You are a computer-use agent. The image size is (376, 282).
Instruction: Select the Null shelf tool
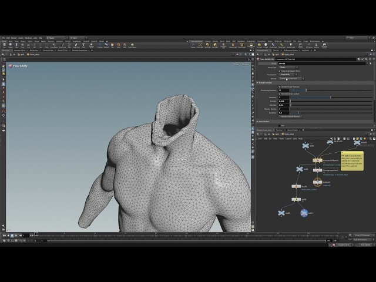[x=35, y=45]
